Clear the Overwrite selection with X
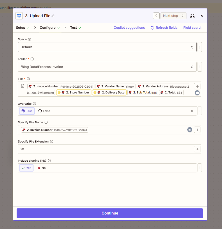The height and width of the screenshot is (229, 222). pos(192,111)
